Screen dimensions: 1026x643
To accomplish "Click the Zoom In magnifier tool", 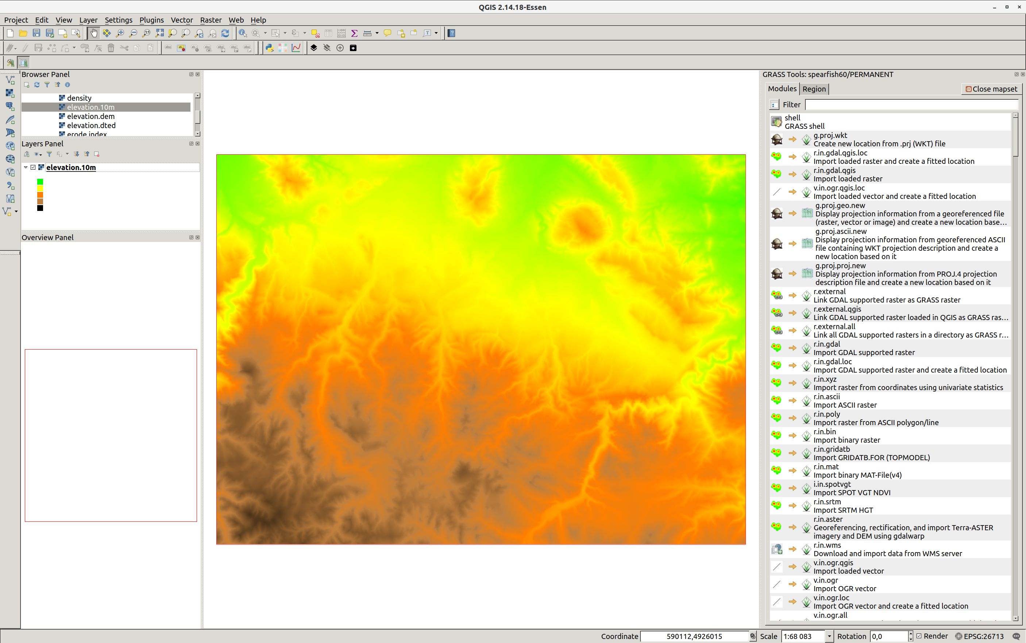I will [x=120, y=33].
